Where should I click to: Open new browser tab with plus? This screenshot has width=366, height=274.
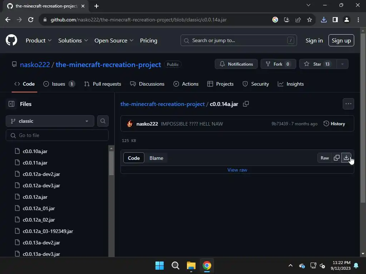click(x=97, y=6)
